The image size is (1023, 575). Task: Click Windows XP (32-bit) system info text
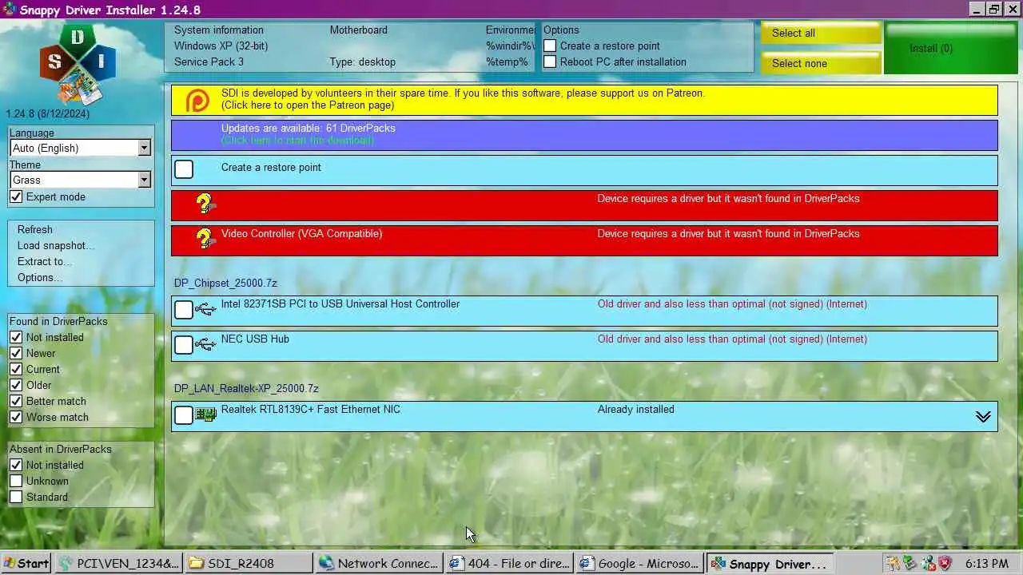(x=221, y=46)
